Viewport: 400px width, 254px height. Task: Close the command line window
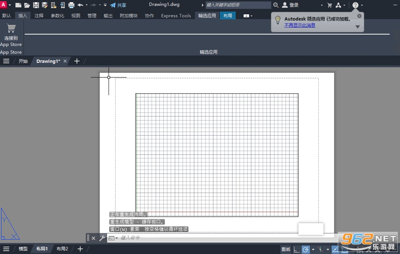pyautogui.click(x=93, y=238)
